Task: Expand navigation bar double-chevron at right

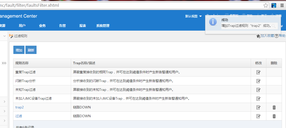Action: [282, 26]
